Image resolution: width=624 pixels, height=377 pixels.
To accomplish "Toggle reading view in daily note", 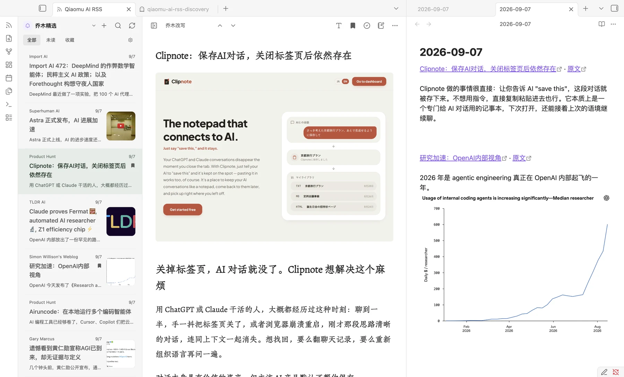I will (x=601, y=24).
